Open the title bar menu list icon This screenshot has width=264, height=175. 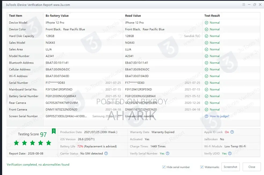(x=243, y=5)
